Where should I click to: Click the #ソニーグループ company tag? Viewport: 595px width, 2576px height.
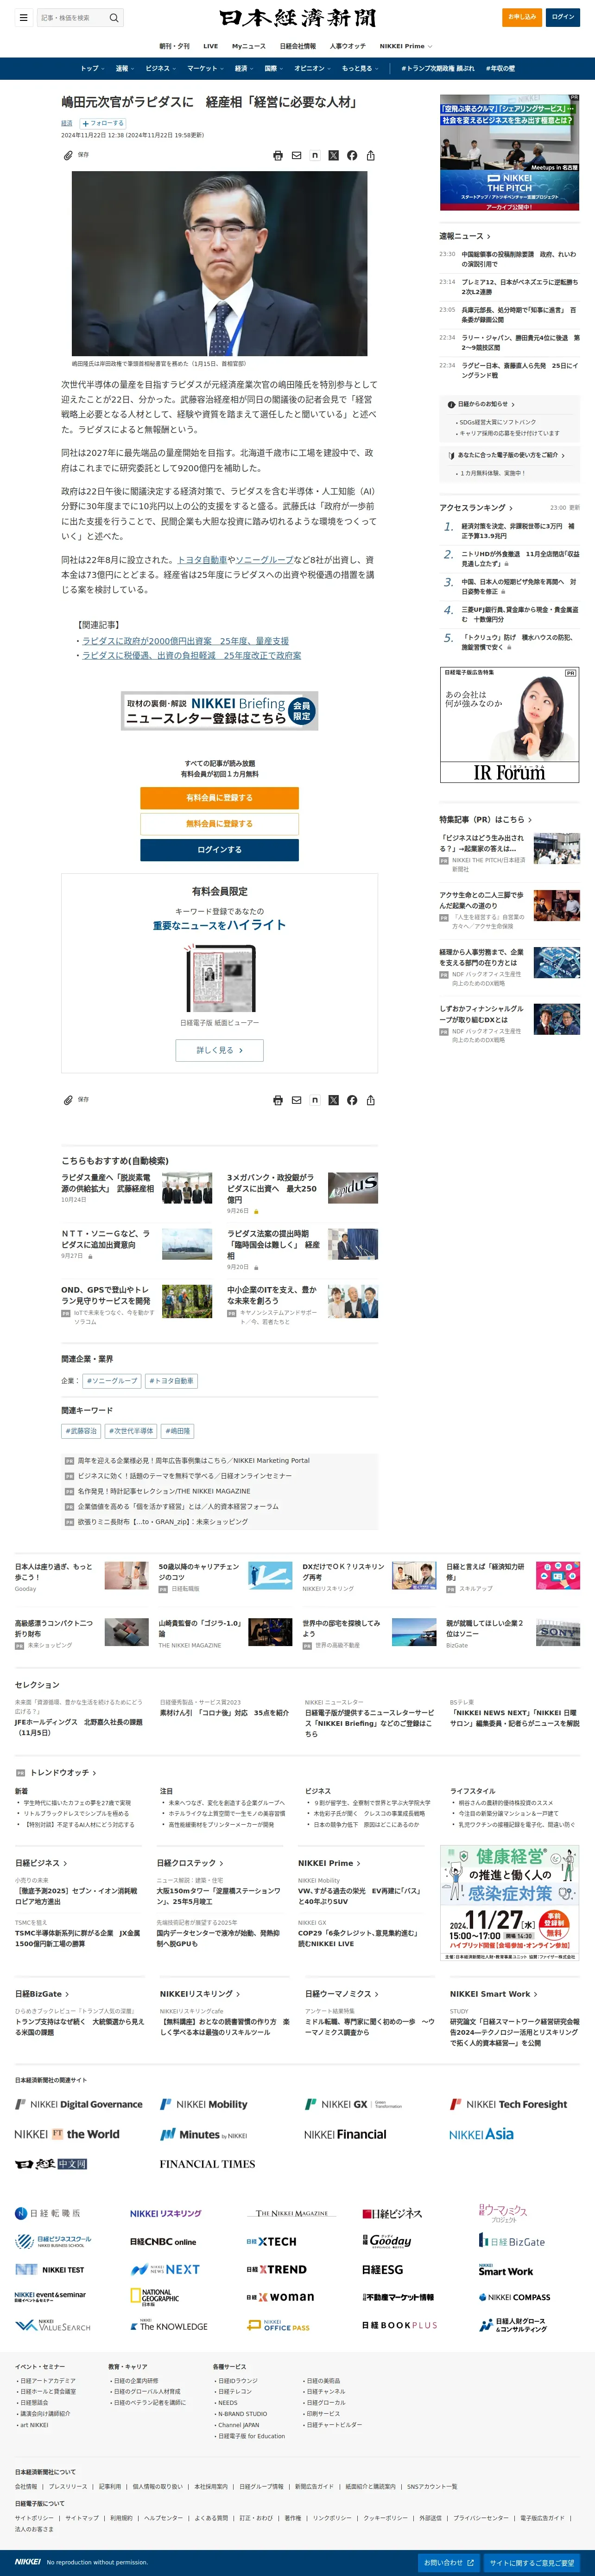112,1381
